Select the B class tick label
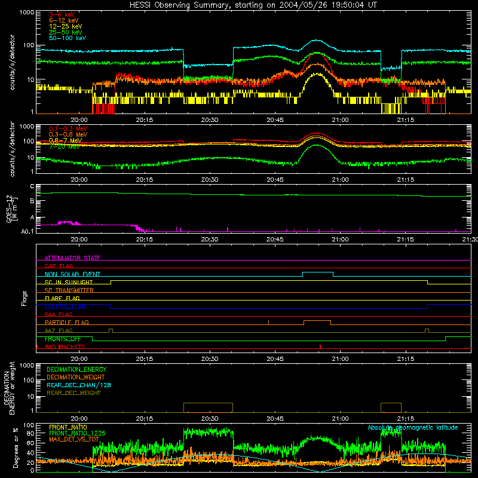 [x=32, y=201]
